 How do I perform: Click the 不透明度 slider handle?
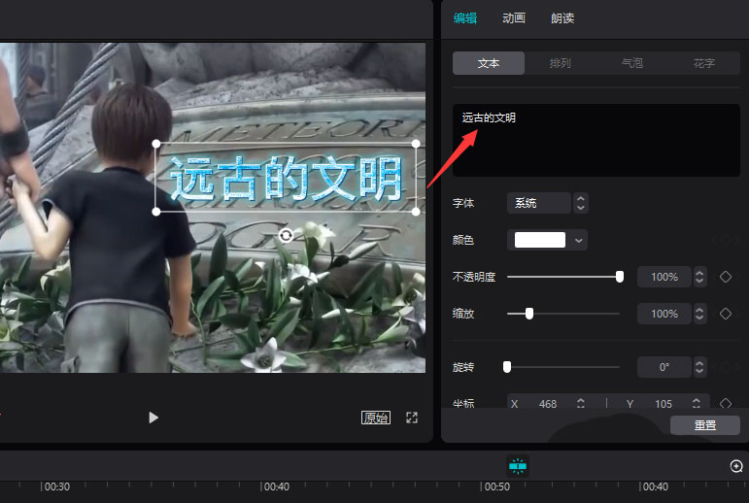pyautogui.click(x=620, y=277)
